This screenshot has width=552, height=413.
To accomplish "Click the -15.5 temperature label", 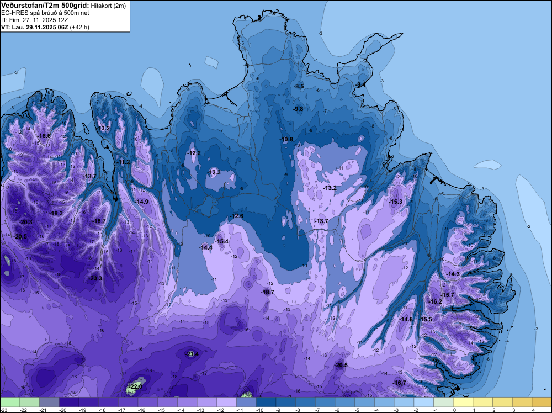I will tap(426, 319).
